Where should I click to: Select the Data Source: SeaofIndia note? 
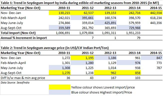(15, 82)
